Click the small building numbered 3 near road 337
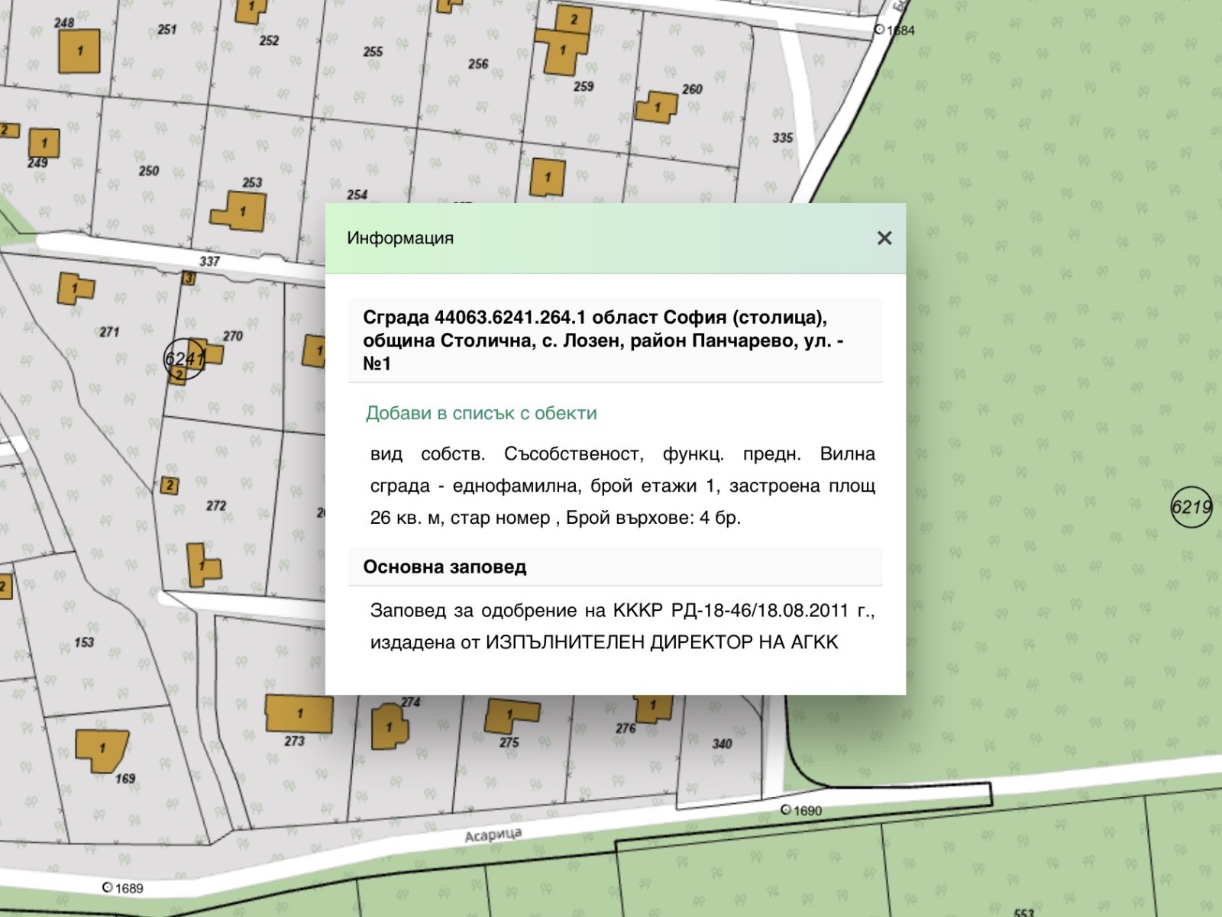Screen dimensions: 1222x917 (x=189, y=279)
